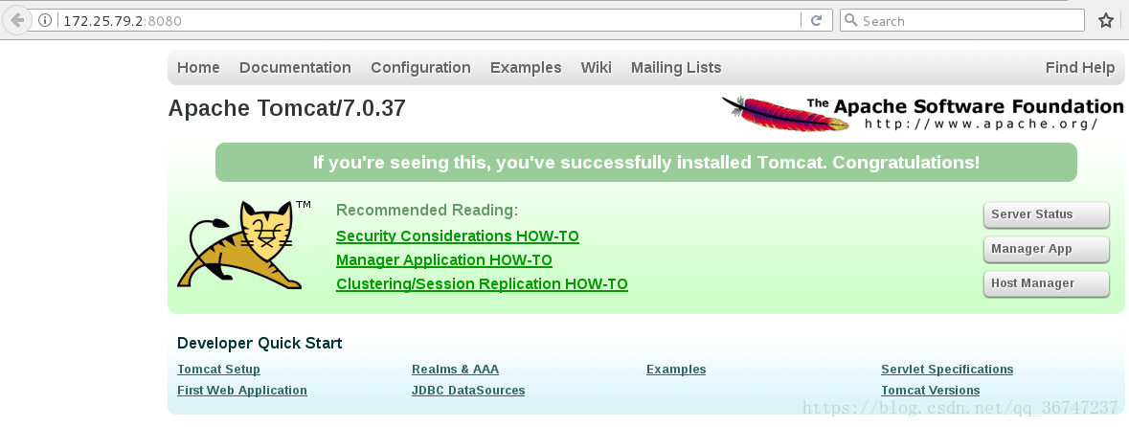Open Security Considerations HOW-TO link

pyautogui.click(x=457, y=236)
